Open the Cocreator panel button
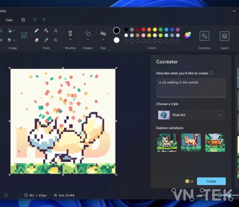The width and height of the screenshot is (239, 207). click(205, 36)
